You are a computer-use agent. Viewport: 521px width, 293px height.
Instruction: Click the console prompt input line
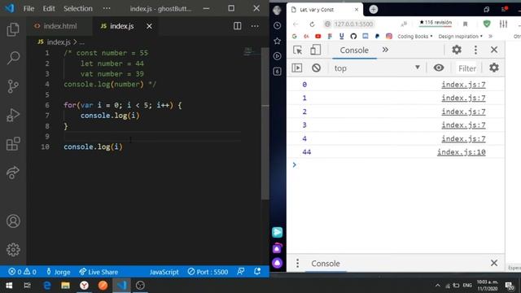tap(396, 165)
